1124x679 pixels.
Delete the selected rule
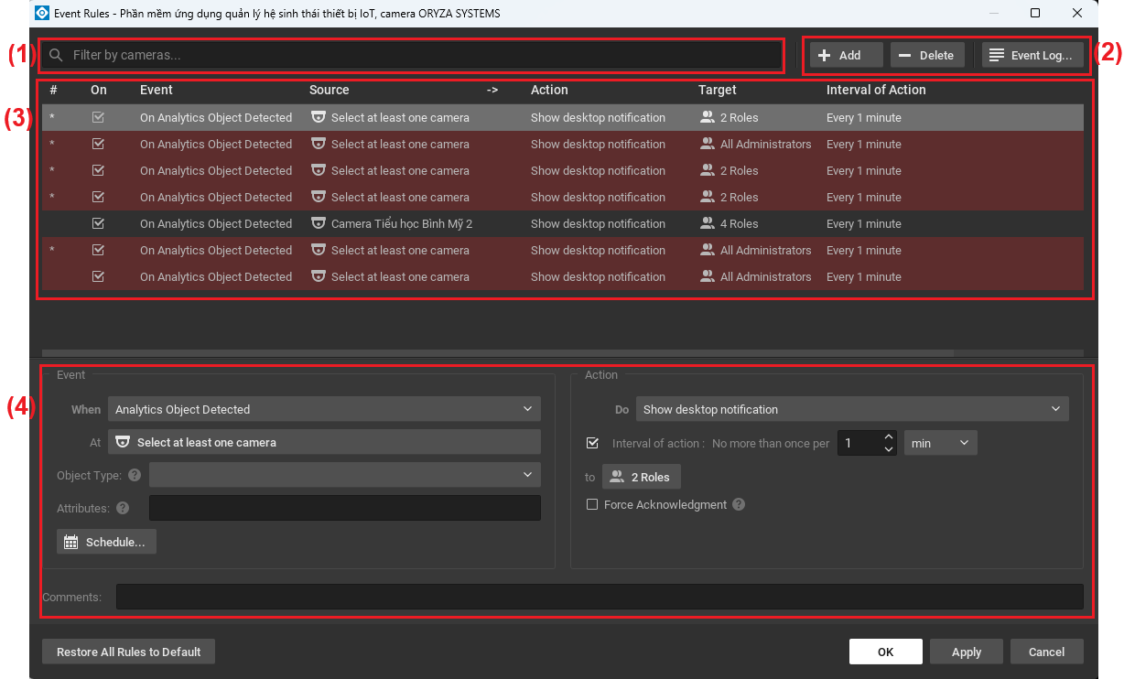(x=927, y=55)
